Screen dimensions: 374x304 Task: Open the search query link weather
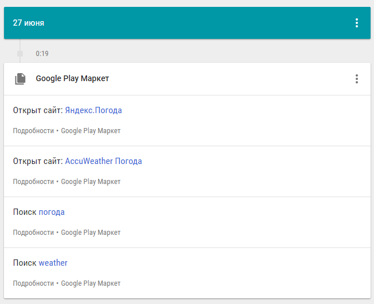coord(53,263)
